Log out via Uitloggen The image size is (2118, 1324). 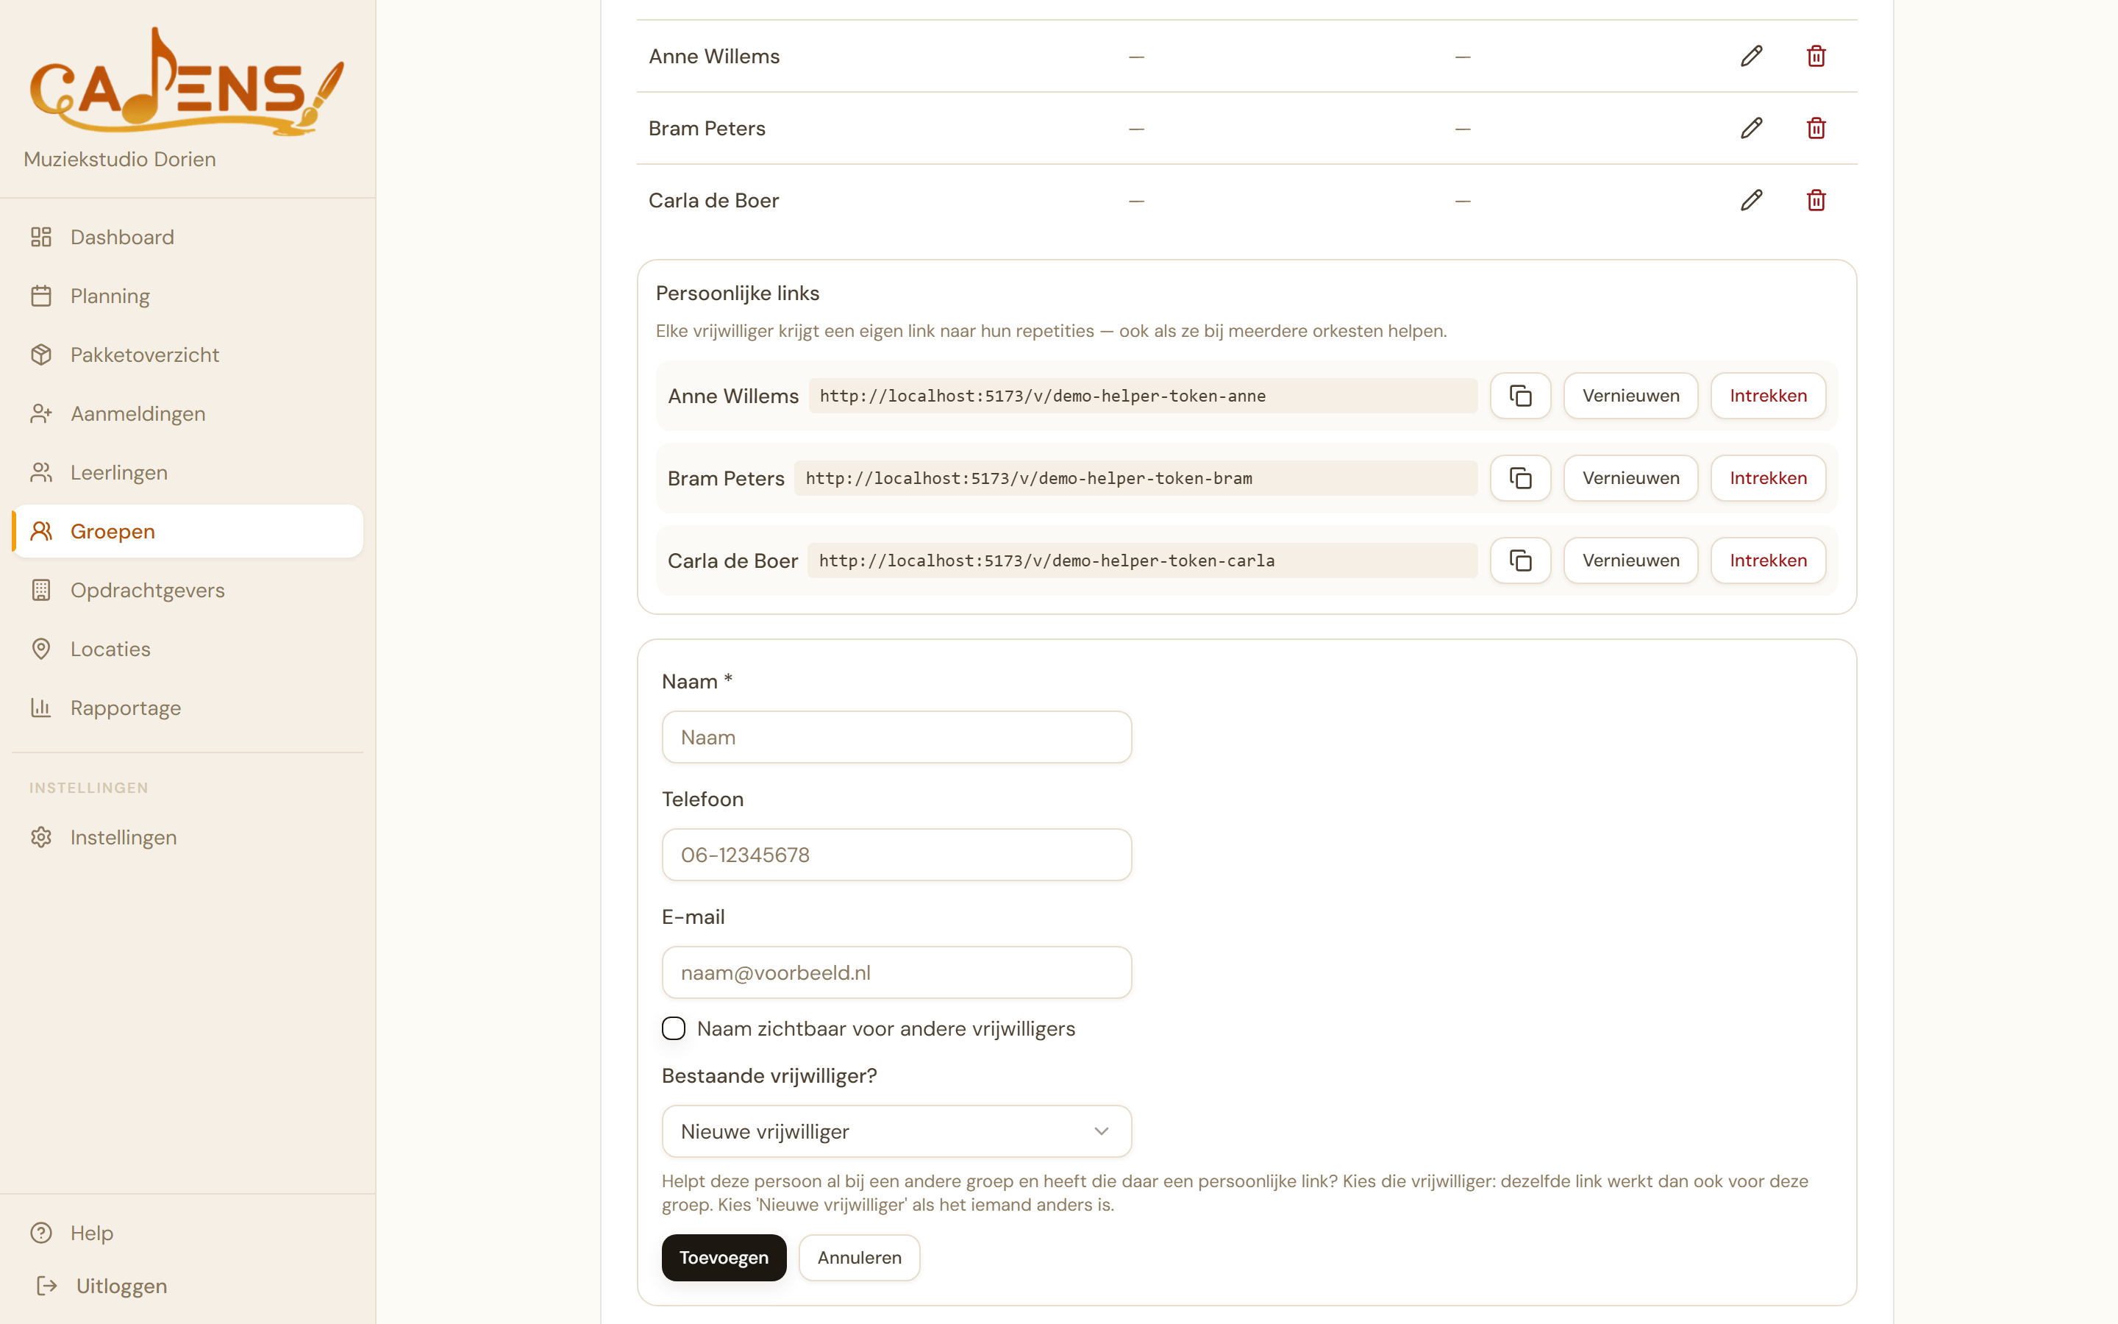(188, 1286)
